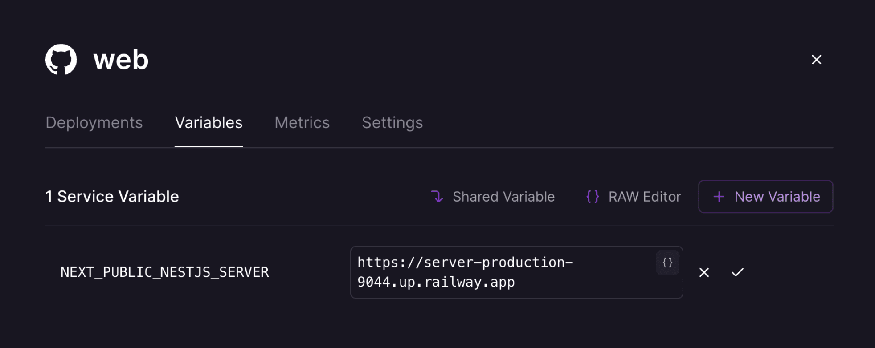Screen dimensions: 875x348
Task: Select the Variables tab
Action: click(209, 123)
